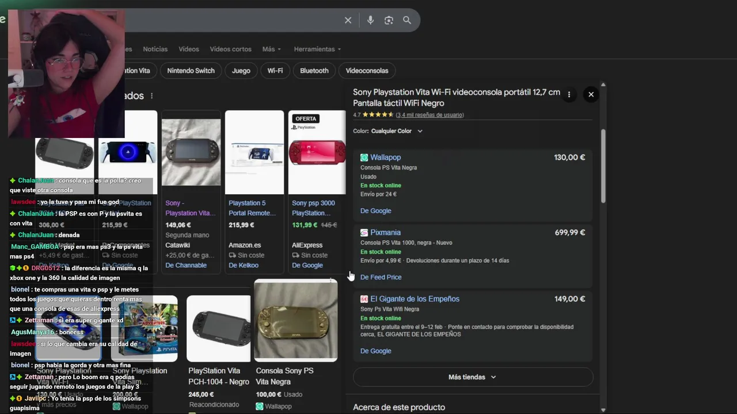Open the red Sony PSP 3000 OFERTA image

(317, 152)
